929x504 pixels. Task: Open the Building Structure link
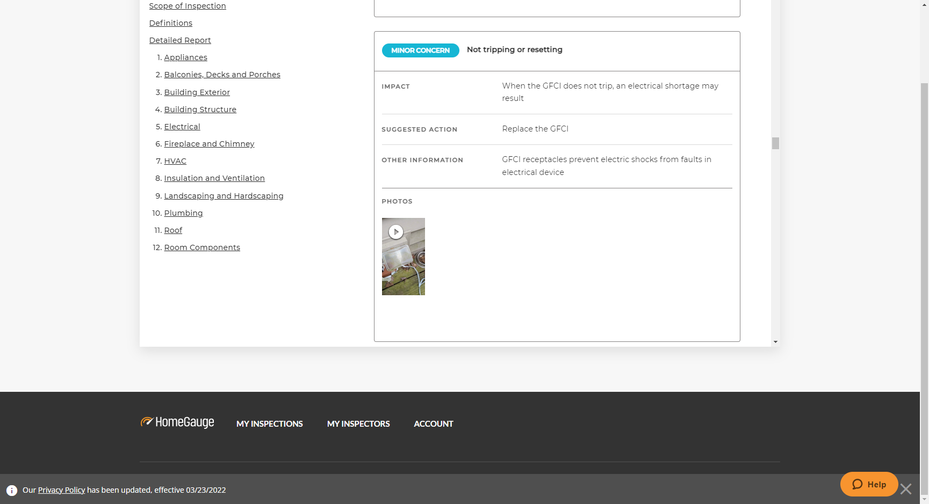click(x=200, y=109)
